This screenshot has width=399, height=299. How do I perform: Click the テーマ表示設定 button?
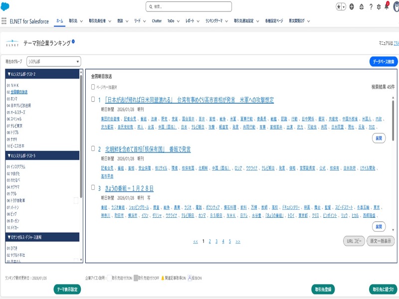[67, 290]
